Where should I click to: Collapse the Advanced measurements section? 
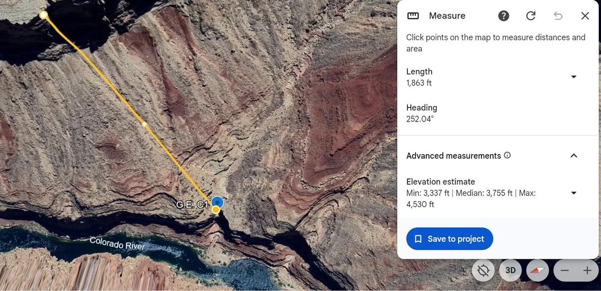point(574,155)
